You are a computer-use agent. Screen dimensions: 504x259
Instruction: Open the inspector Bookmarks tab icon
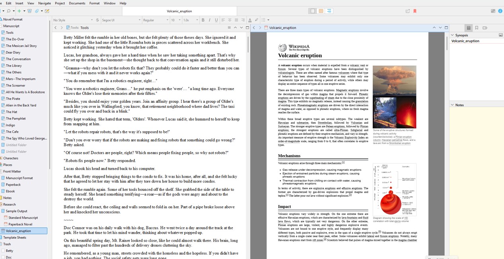477,28
